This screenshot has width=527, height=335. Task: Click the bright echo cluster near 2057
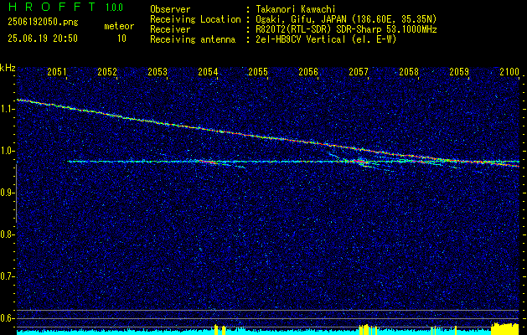[x=361, y=162]
